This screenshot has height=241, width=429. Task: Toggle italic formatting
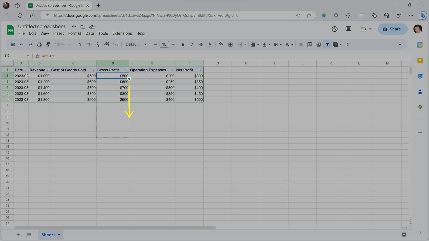(192, 45)
